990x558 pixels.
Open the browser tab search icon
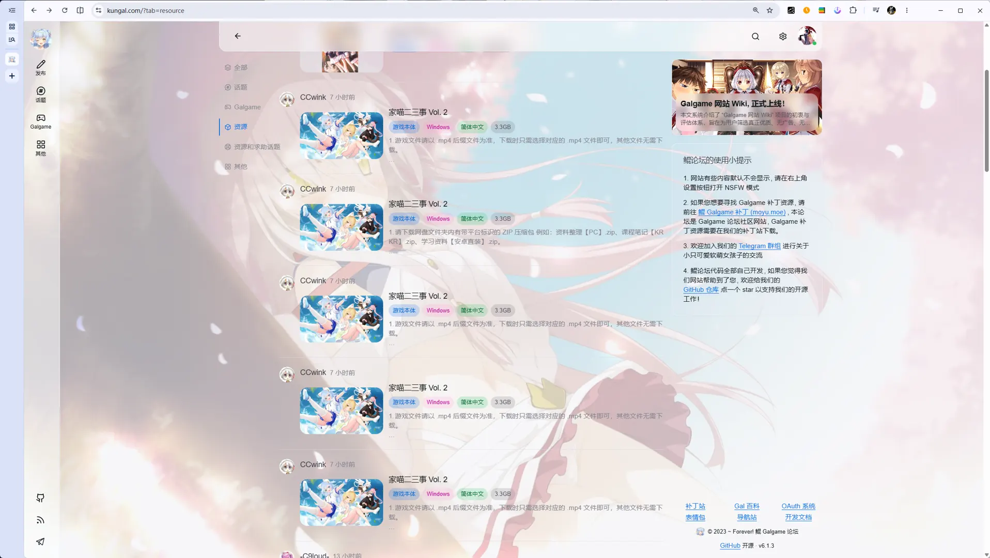coord(12,40)
